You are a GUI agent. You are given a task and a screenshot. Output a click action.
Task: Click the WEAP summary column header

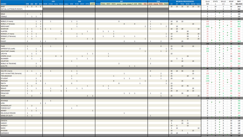pos(231,2)
